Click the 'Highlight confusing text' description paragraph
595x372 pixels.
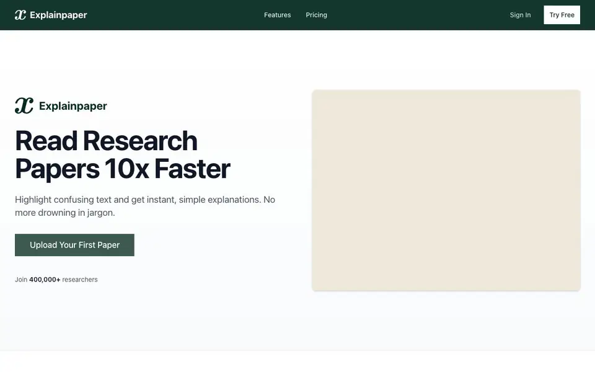point(145,206)
